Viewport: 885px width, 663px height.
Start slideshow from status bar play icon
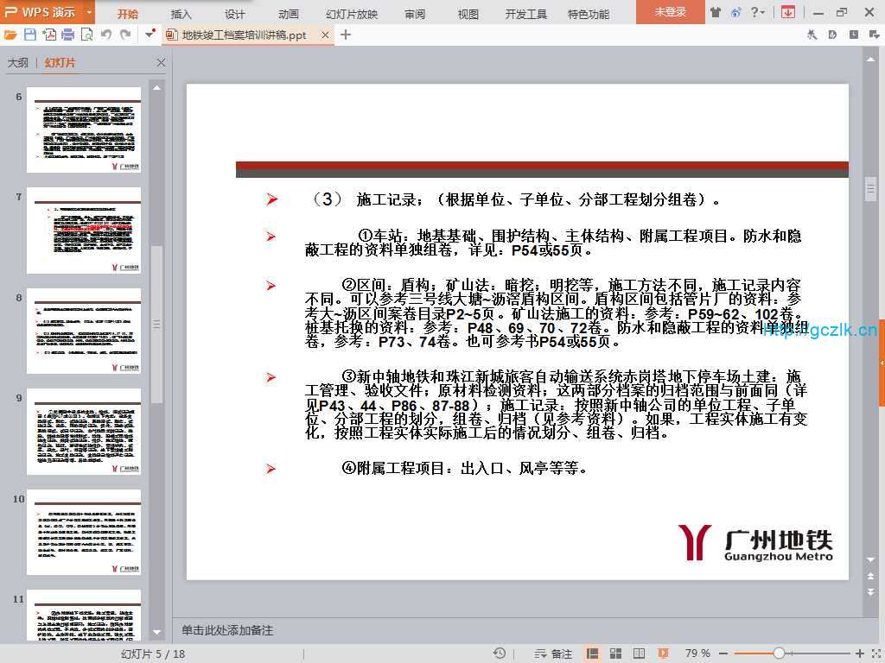(x=663, y=654)
